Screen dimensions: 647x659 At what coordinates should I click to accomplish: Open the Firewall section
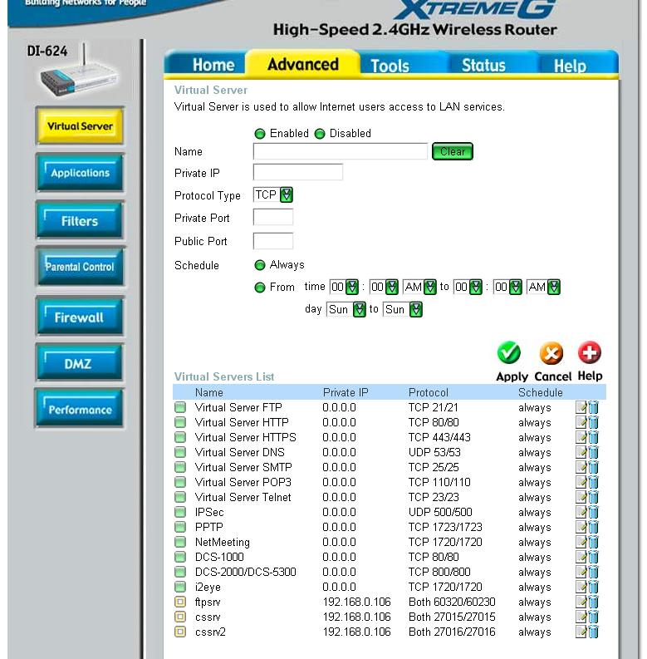coord(80,317)
